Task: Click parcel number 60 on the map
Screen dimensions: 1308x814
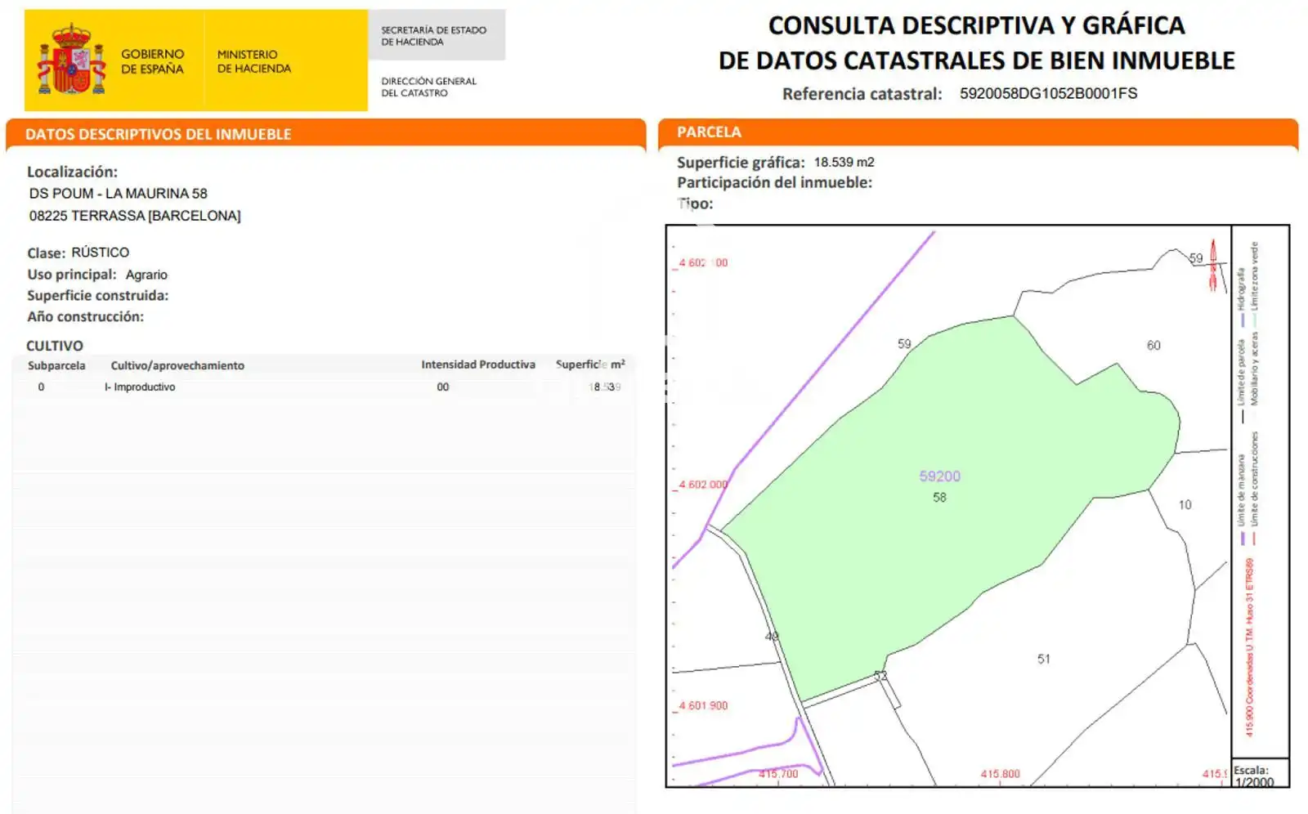Action: tap(1153, 346)
